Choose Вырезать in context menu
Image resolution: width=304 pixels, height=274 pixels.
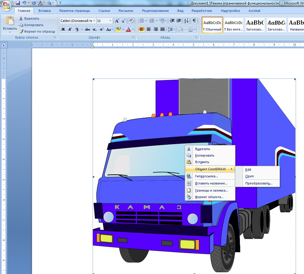coord(210,149)
